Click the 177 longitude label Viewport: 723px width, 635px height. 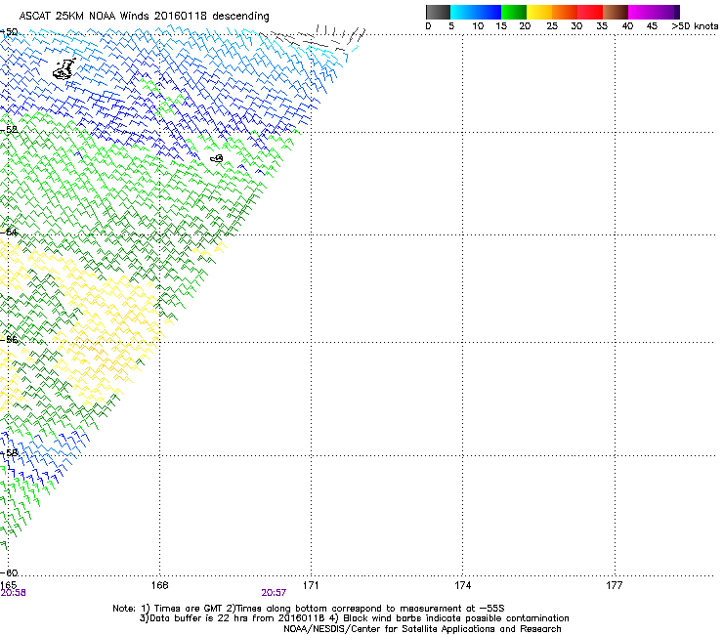point(615,585)
